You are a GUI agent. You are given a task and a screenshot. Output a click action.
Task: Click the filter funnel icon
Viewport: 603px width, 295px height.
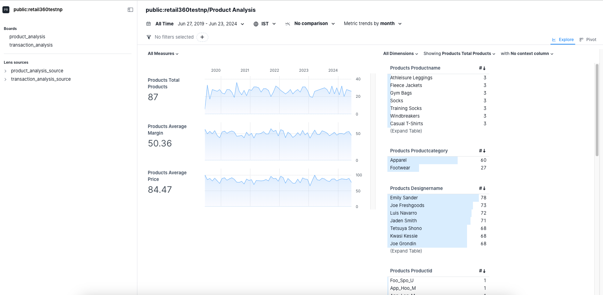coord(149,37)
